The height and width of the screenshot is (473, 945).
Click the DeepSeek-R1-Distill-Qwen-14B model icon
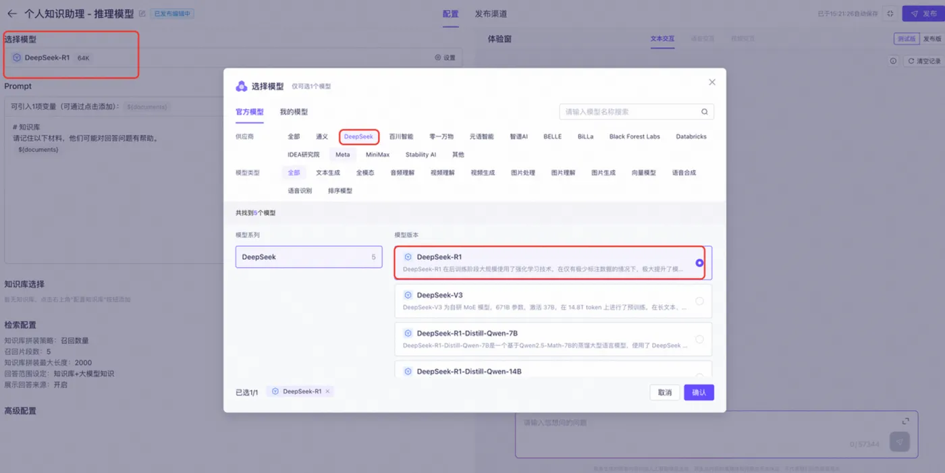(x=408, y=371)
